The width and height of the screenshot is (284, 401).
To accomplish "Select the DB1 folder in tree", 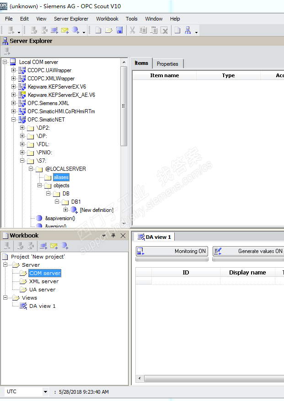I will click(x=76, y=202).
